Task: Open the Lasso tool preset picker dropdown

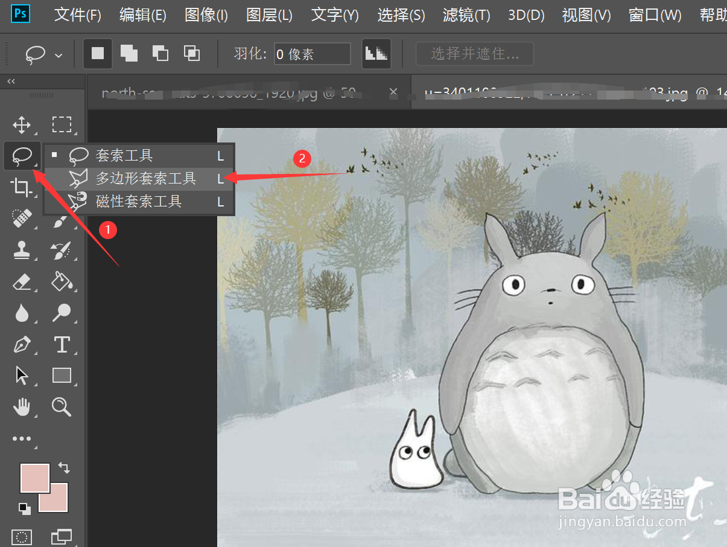Action: click(59, 55)
